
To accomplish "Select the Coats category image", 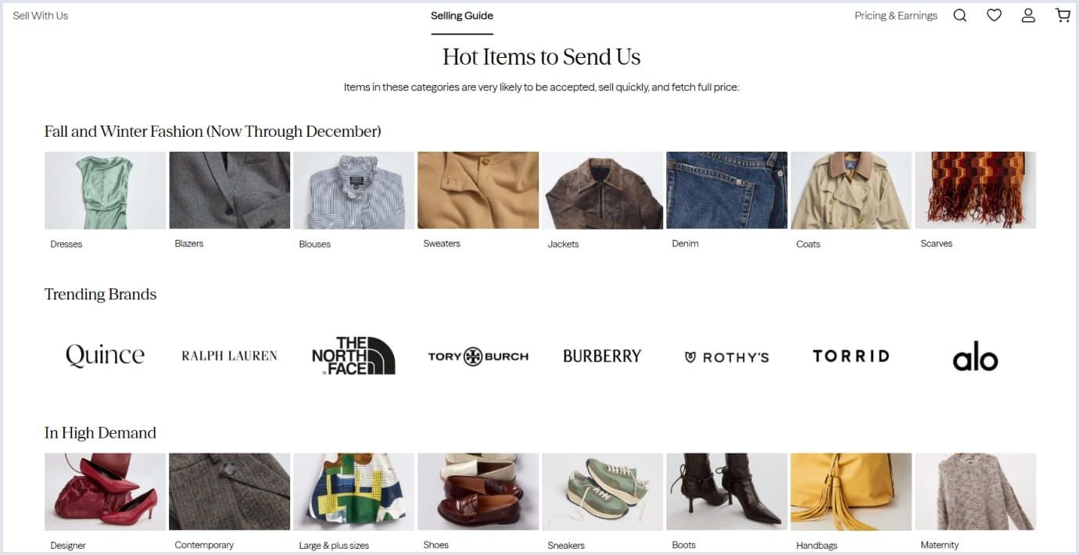I will point(851,190).
